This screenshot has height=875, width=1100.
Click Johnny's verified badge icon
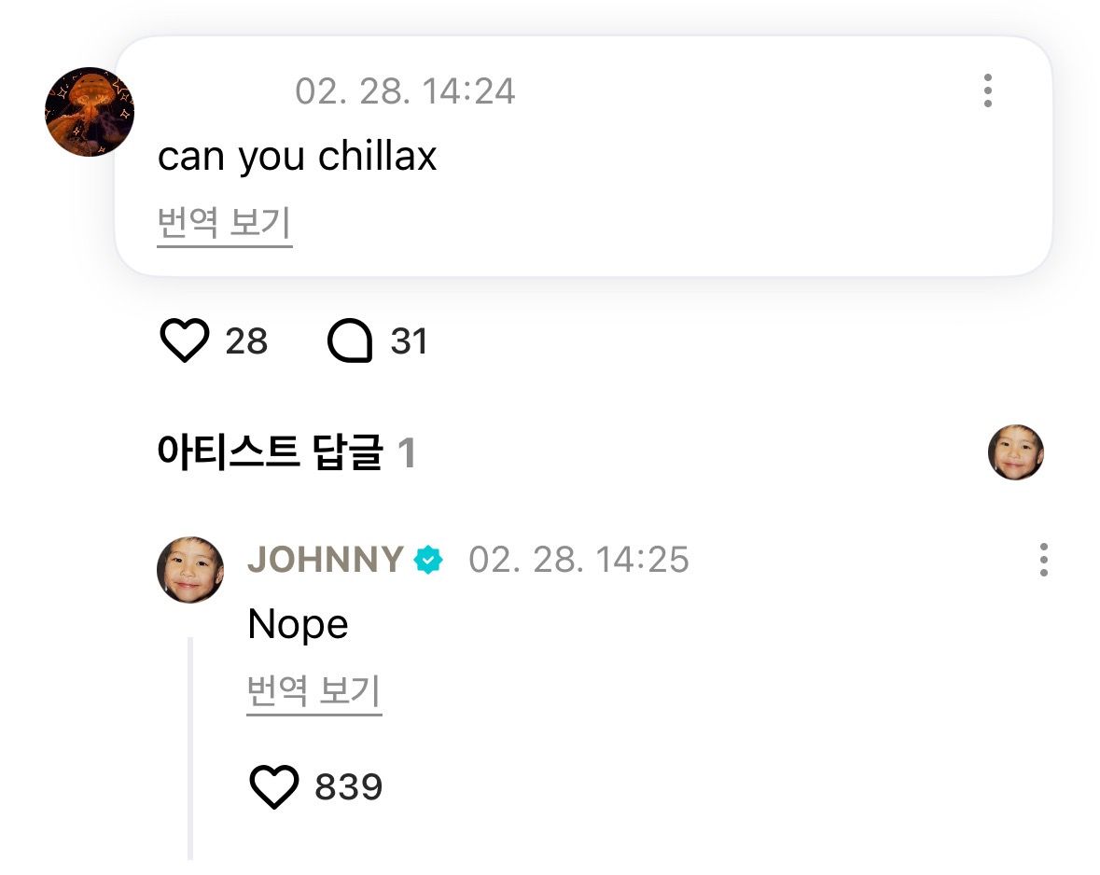tap(429, 561)
